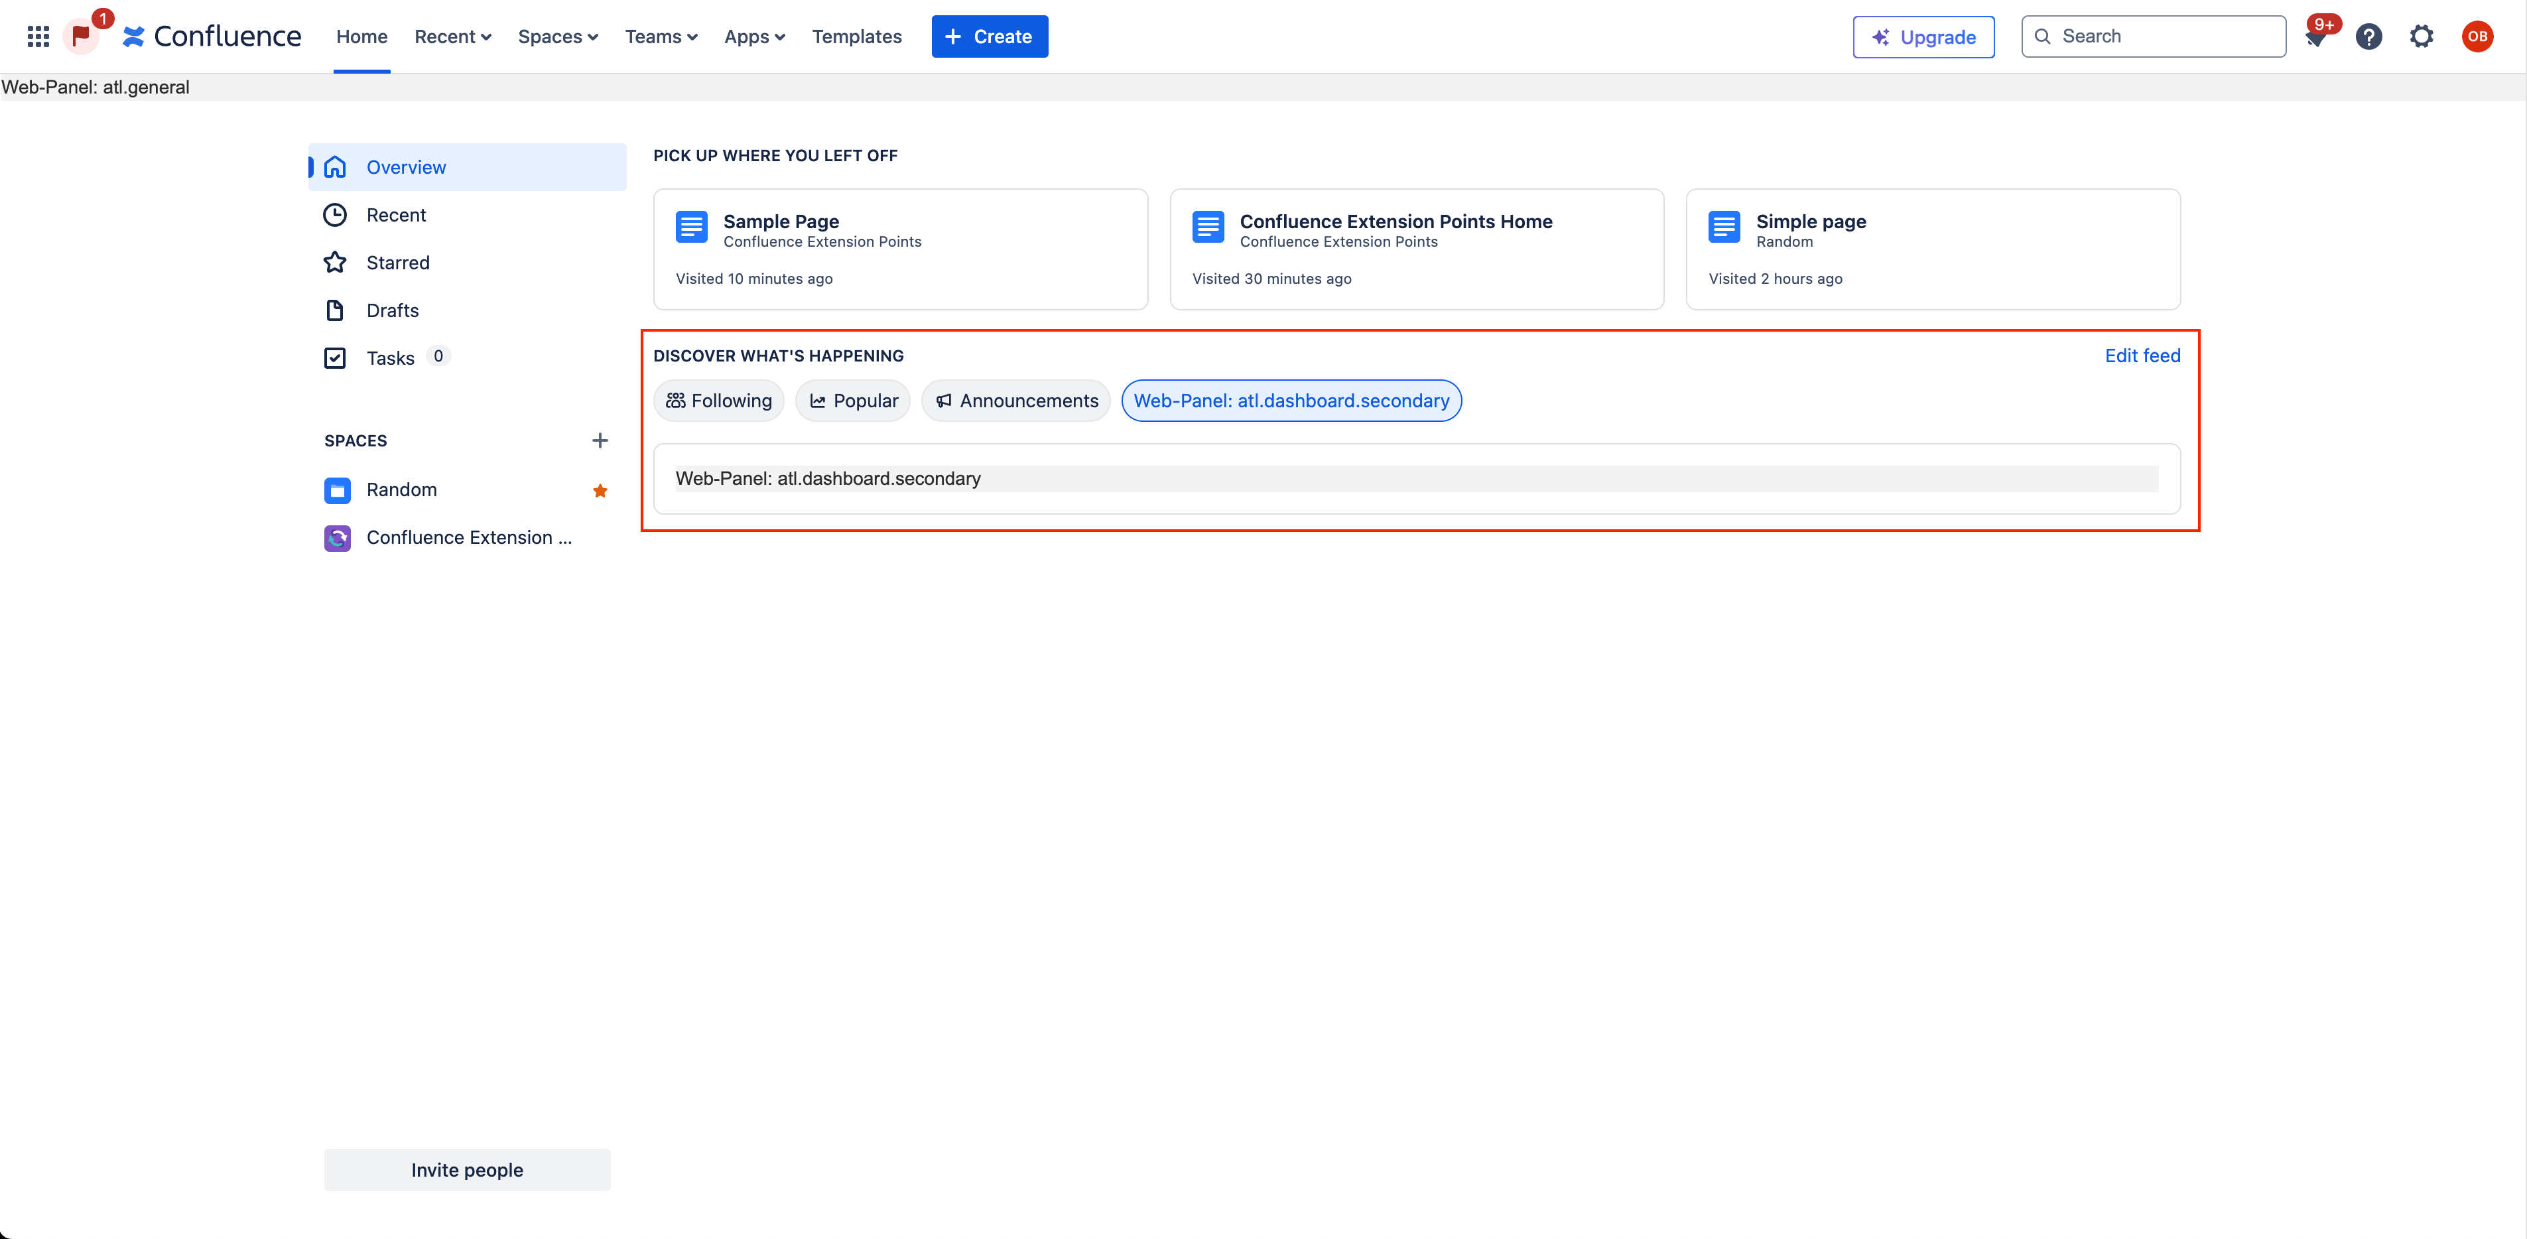Screen dimensions: 2527x1239
Task: Open the Drafts sidebar item
Action: tap(468, 310)
